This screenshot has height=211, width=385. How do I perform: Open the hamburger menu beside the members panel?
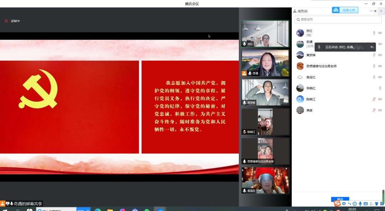point(381,11)
